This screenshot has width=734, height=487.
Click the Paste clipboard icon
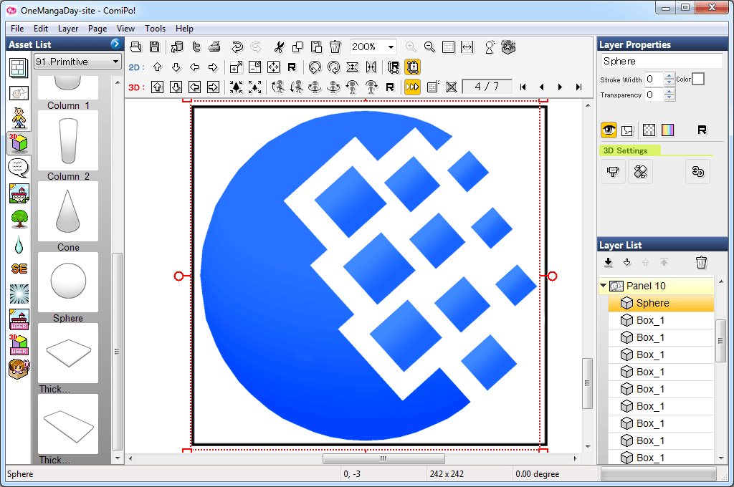tap(316, 47)
